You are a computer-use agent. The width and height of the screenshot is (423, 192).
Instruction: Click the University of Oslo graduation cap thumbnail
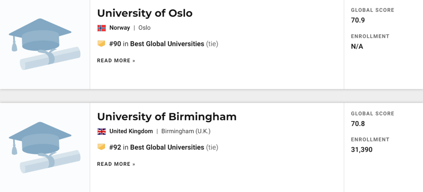pos(44,44)
